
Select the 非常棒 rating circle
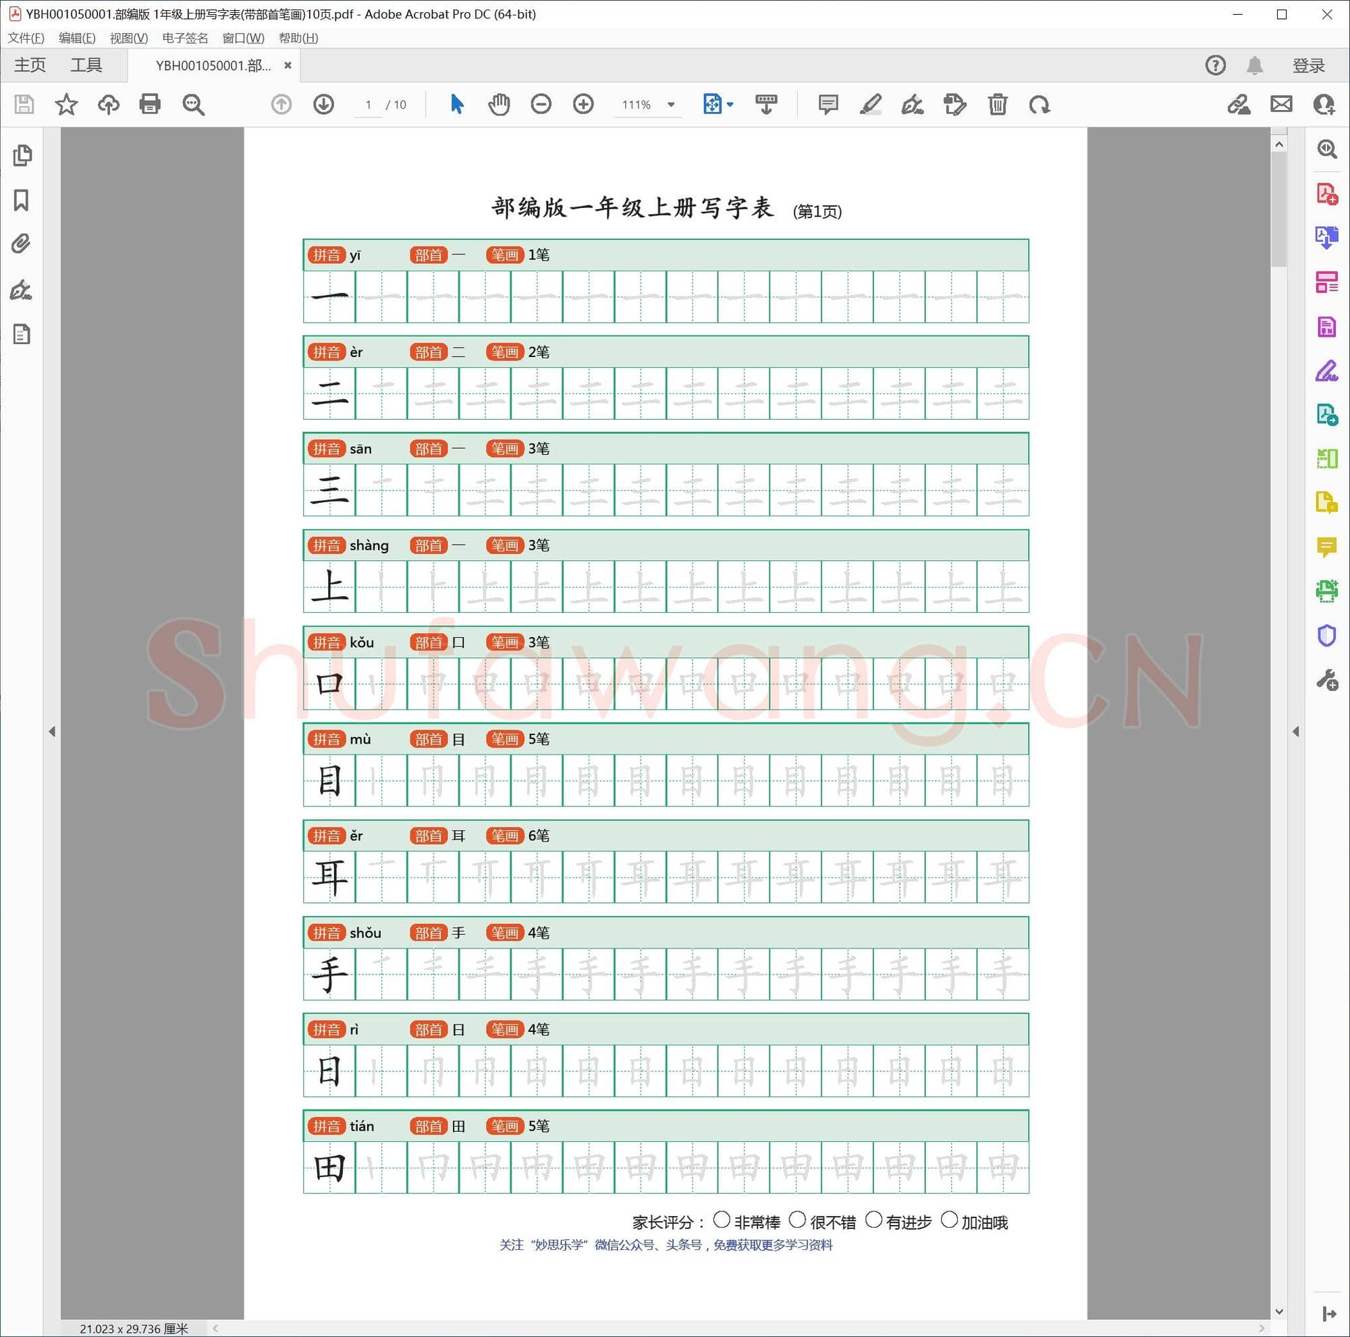coord(723,1220)
